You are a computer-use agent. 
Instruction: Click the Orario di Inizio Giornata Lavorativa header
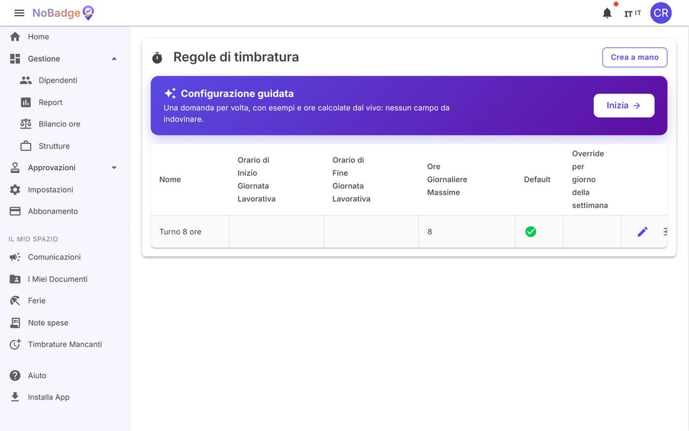[257, 179]
